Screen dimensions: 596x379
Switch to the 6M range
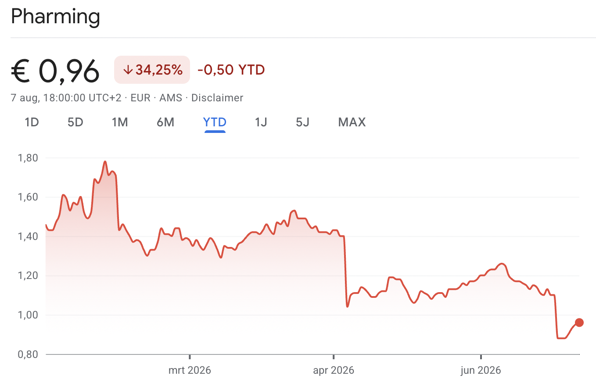coord(165,122)
